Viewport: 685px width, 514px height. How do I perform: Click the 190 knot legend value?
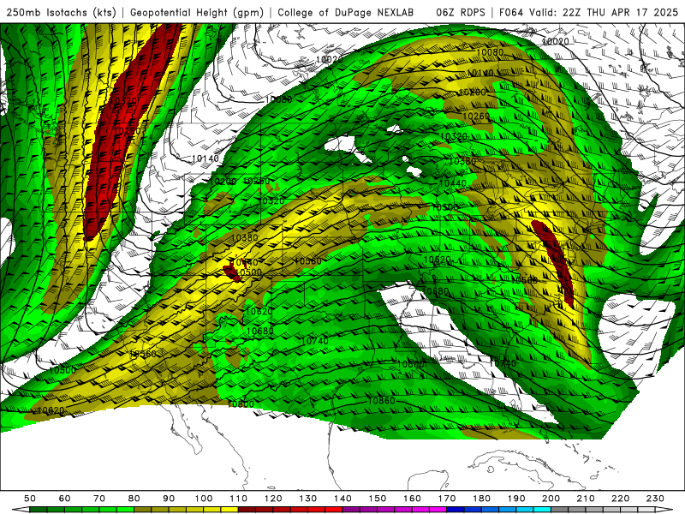(x=517, y=499)
